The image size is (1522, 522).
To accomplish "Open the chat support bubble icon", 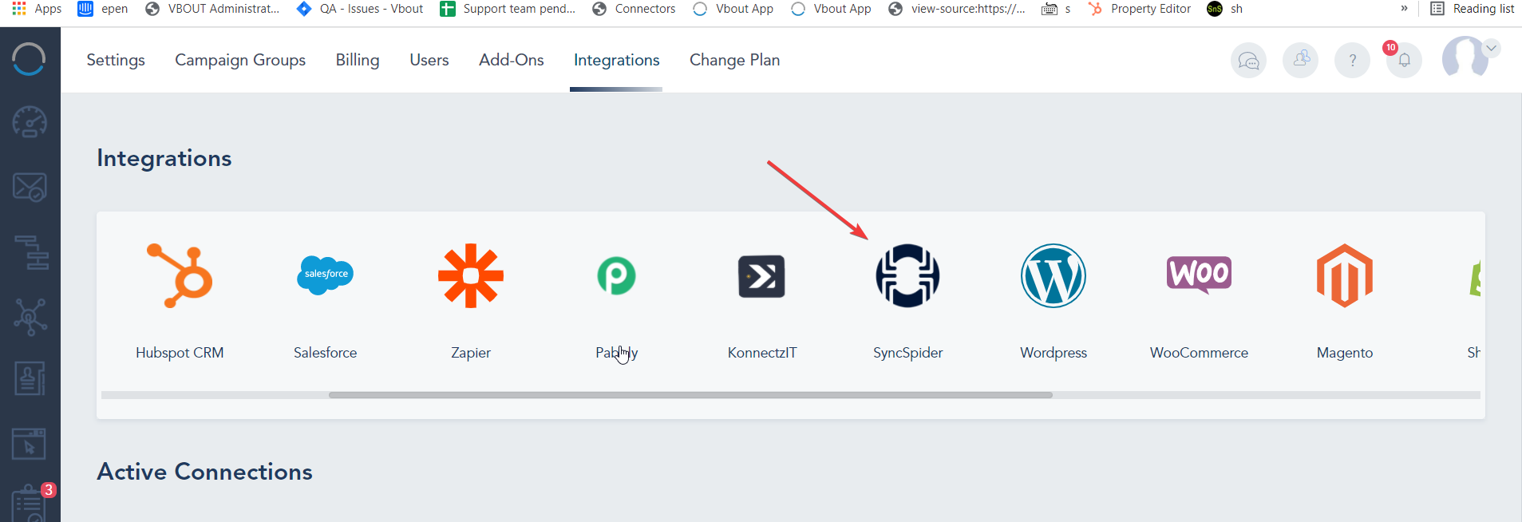I will (1248, 60).
